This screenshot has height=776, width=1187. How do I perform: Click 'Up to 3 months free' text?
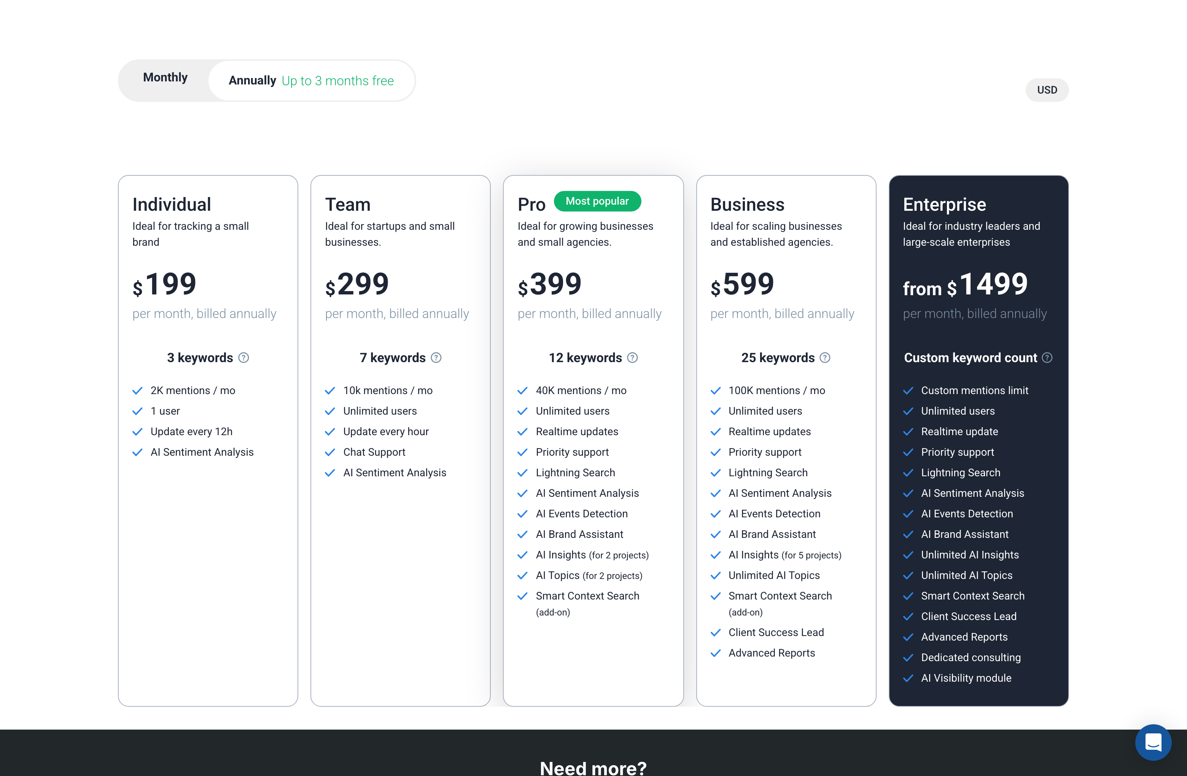coord(337,81)
